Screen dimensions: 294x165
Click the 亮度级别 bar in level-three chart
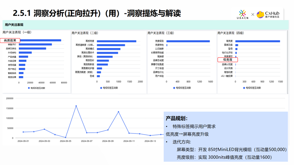click(188, 41)
